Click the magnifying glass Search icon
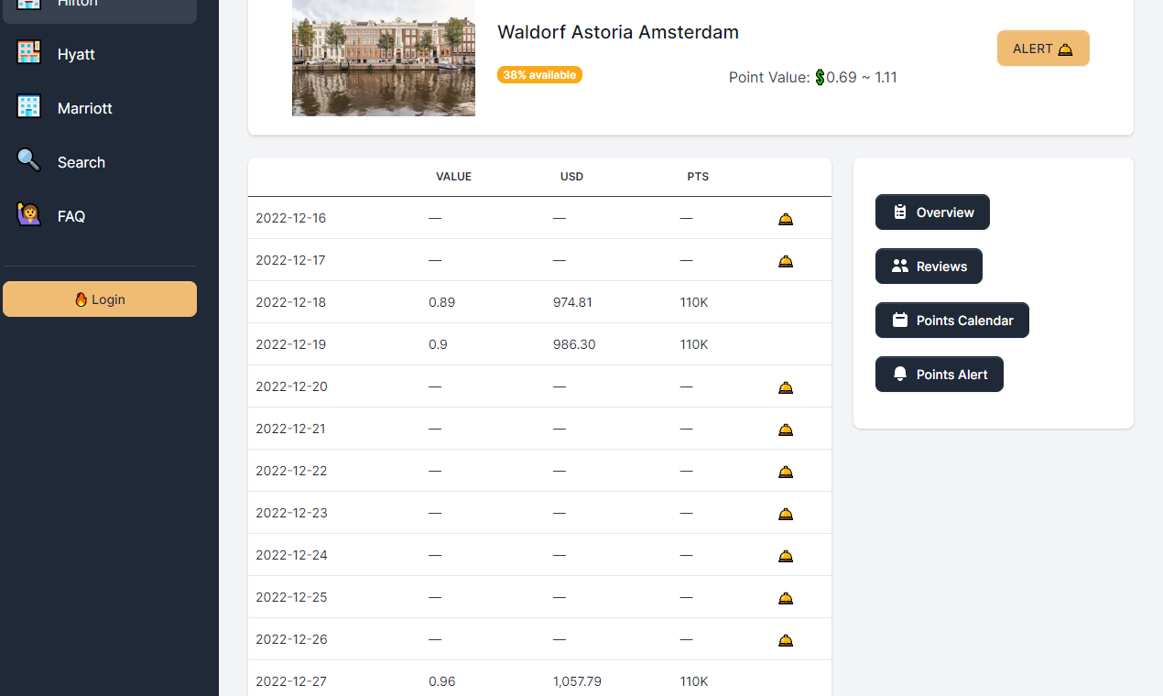Viewport: 1163px width, 696px height. (29, 161)
